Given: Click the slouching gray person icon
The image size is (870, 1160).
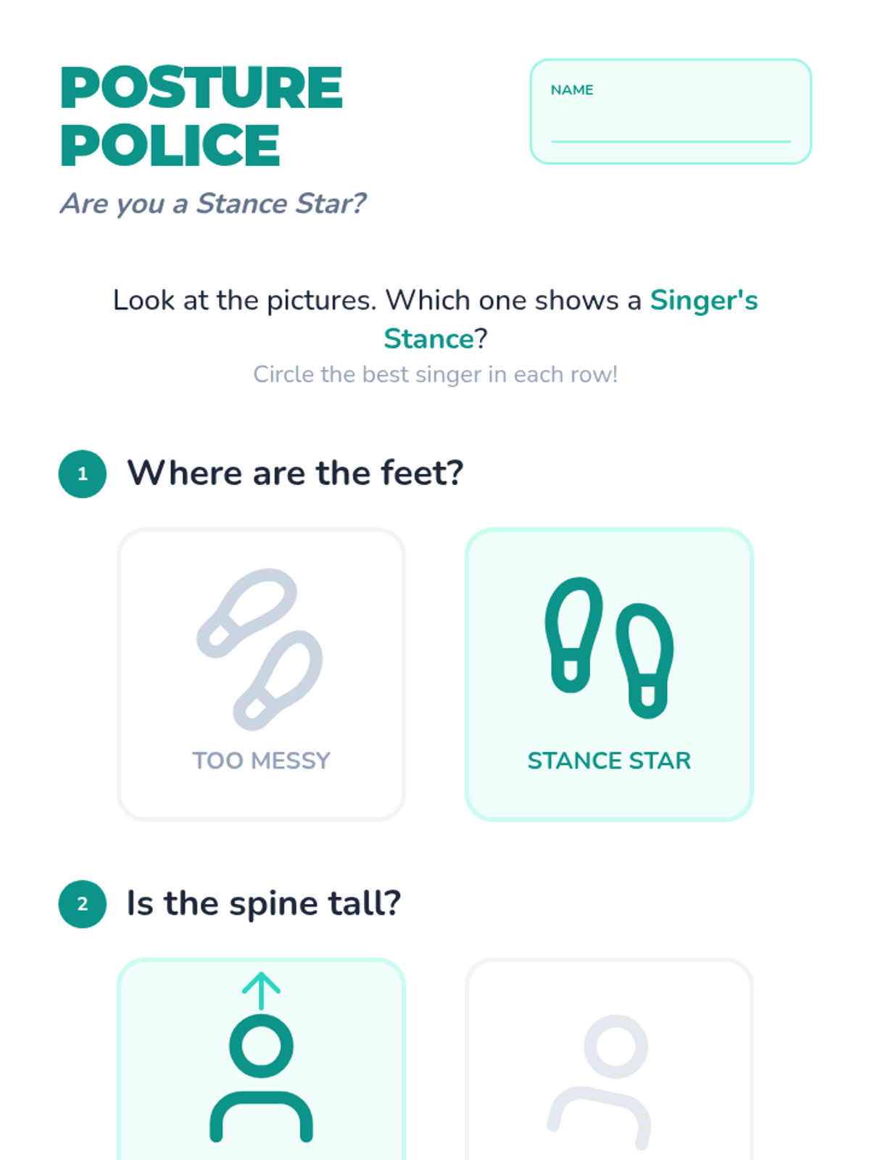Looking at the screenshot, I should coord(609,1080).
